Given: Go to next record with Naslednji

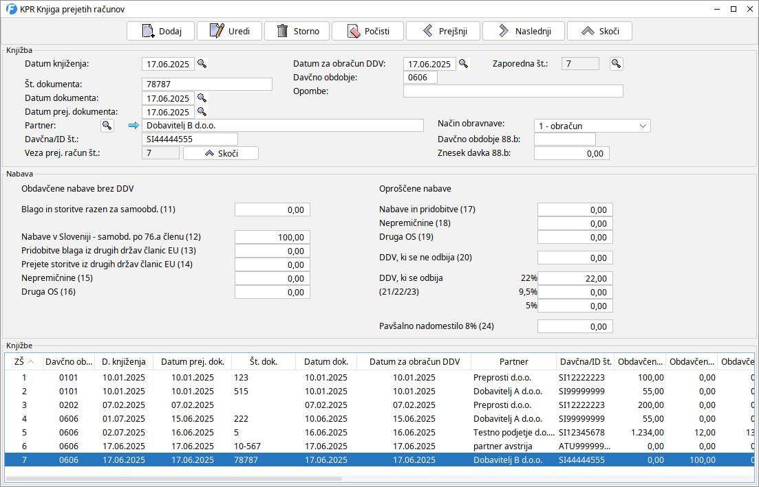Looking at the screenshot, I should (523, 31).
